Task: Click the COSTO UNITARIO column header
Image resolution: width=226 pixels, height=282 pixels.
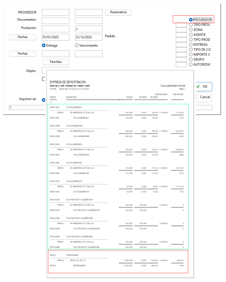Action: 161,94
